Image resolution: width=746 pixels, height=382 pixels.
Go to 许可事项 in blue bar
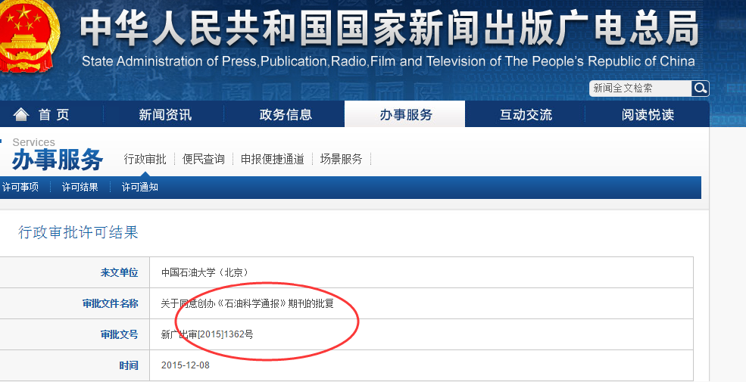click(20, 187)
